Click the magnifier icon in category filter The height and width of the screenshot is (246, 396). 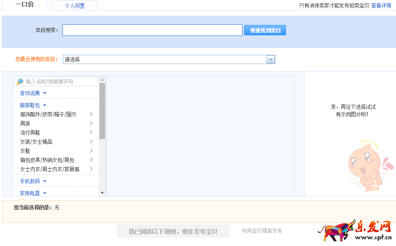tap(20, 81)
